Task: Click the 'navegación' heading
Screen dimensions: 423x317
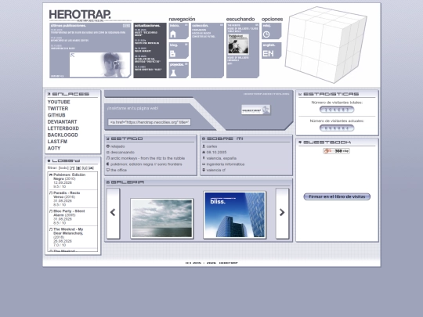Action: (182, 19)
